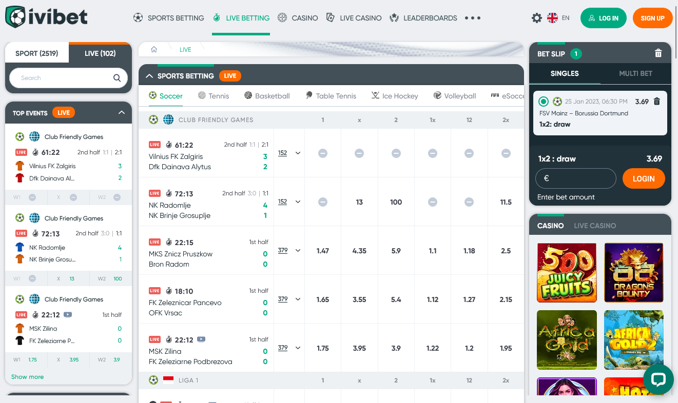Toggle radio button on Mainz–Dortmund bet
This screenshot has width=678, height=403.
pyautogui.click(x=544, y=102)
